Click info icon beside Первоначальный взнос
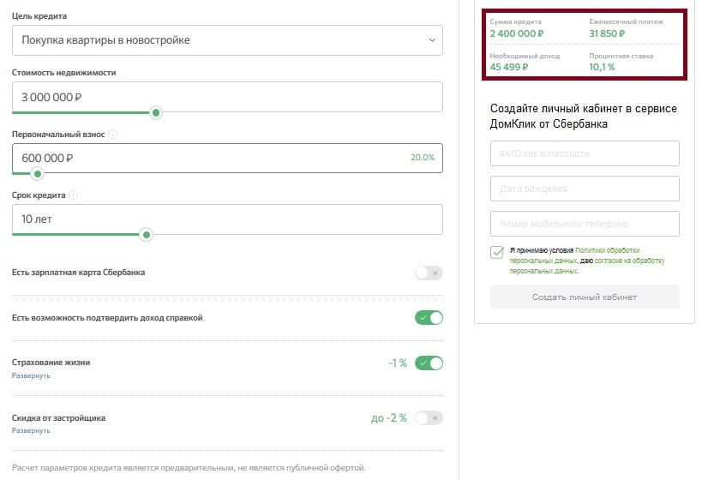The height and width of the screenshot is (480, 702). pyautogui.click(x=113, y=135)
